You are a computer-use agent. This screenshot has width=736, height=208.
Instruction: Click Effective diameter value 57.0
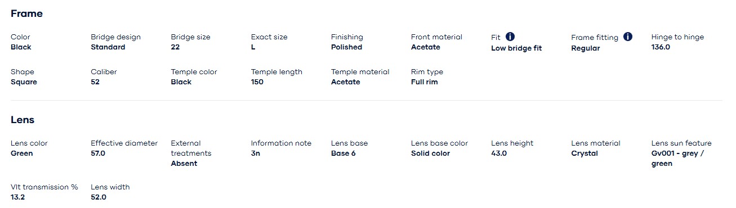(x=98, y=153)
